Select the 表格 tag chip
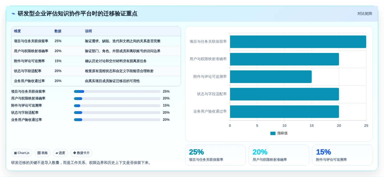 tap(43, 153)
